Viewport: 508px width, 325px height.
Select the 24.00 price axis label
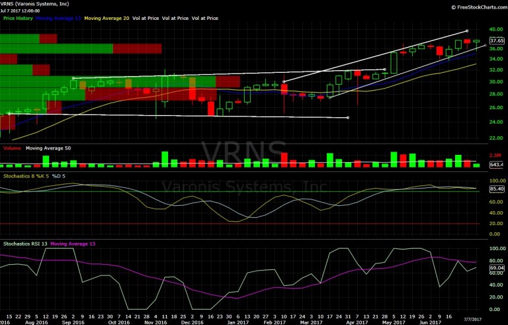coord(496,122)
